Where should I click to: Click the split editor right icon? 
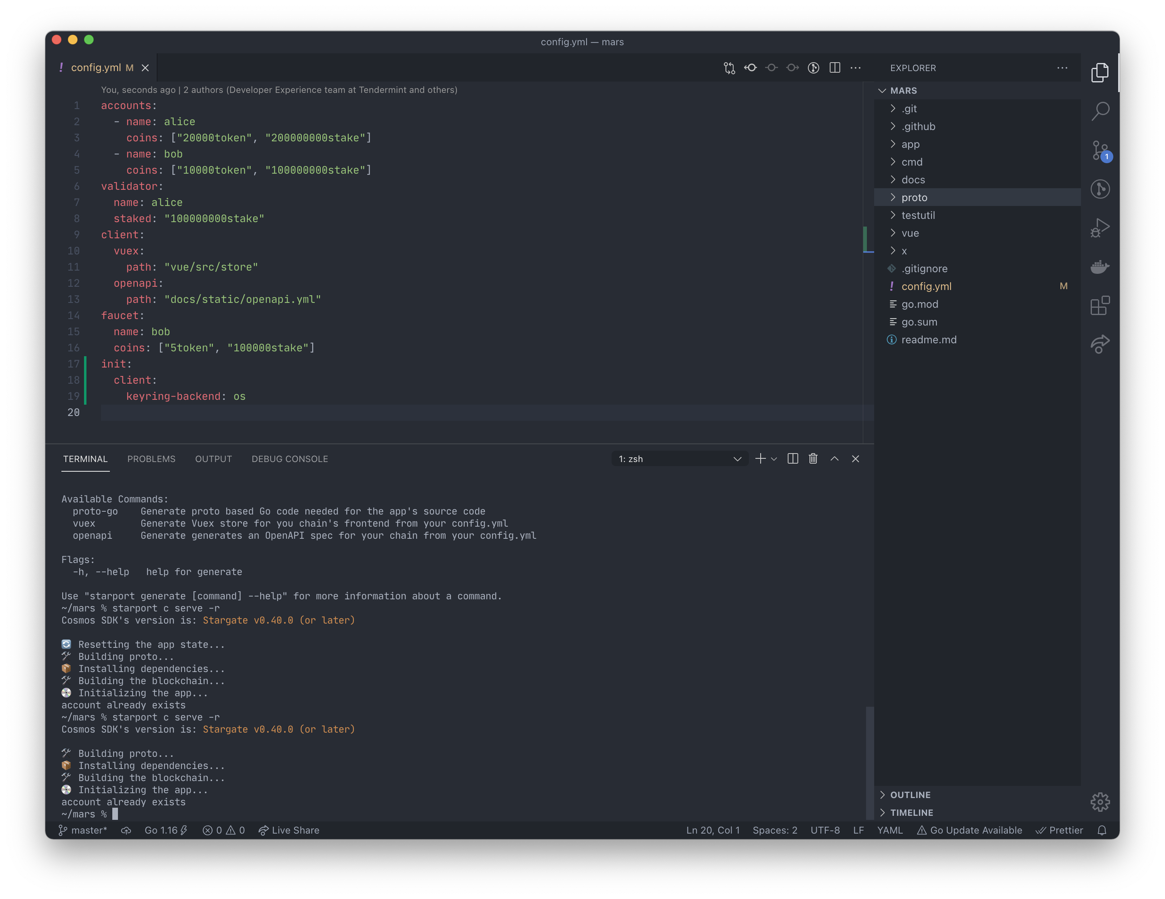click(835, 68)
